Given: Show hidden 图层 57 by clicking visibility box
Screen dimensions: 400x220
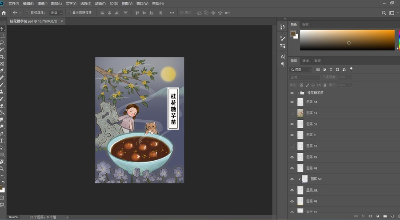Looking at the screenshot, I should point(292,146).
